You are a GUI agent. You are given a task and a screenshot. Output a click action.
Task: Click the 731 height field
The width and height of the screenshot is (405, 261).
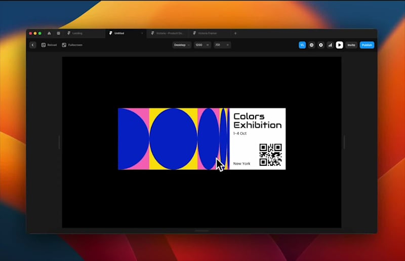pos(222,45)
